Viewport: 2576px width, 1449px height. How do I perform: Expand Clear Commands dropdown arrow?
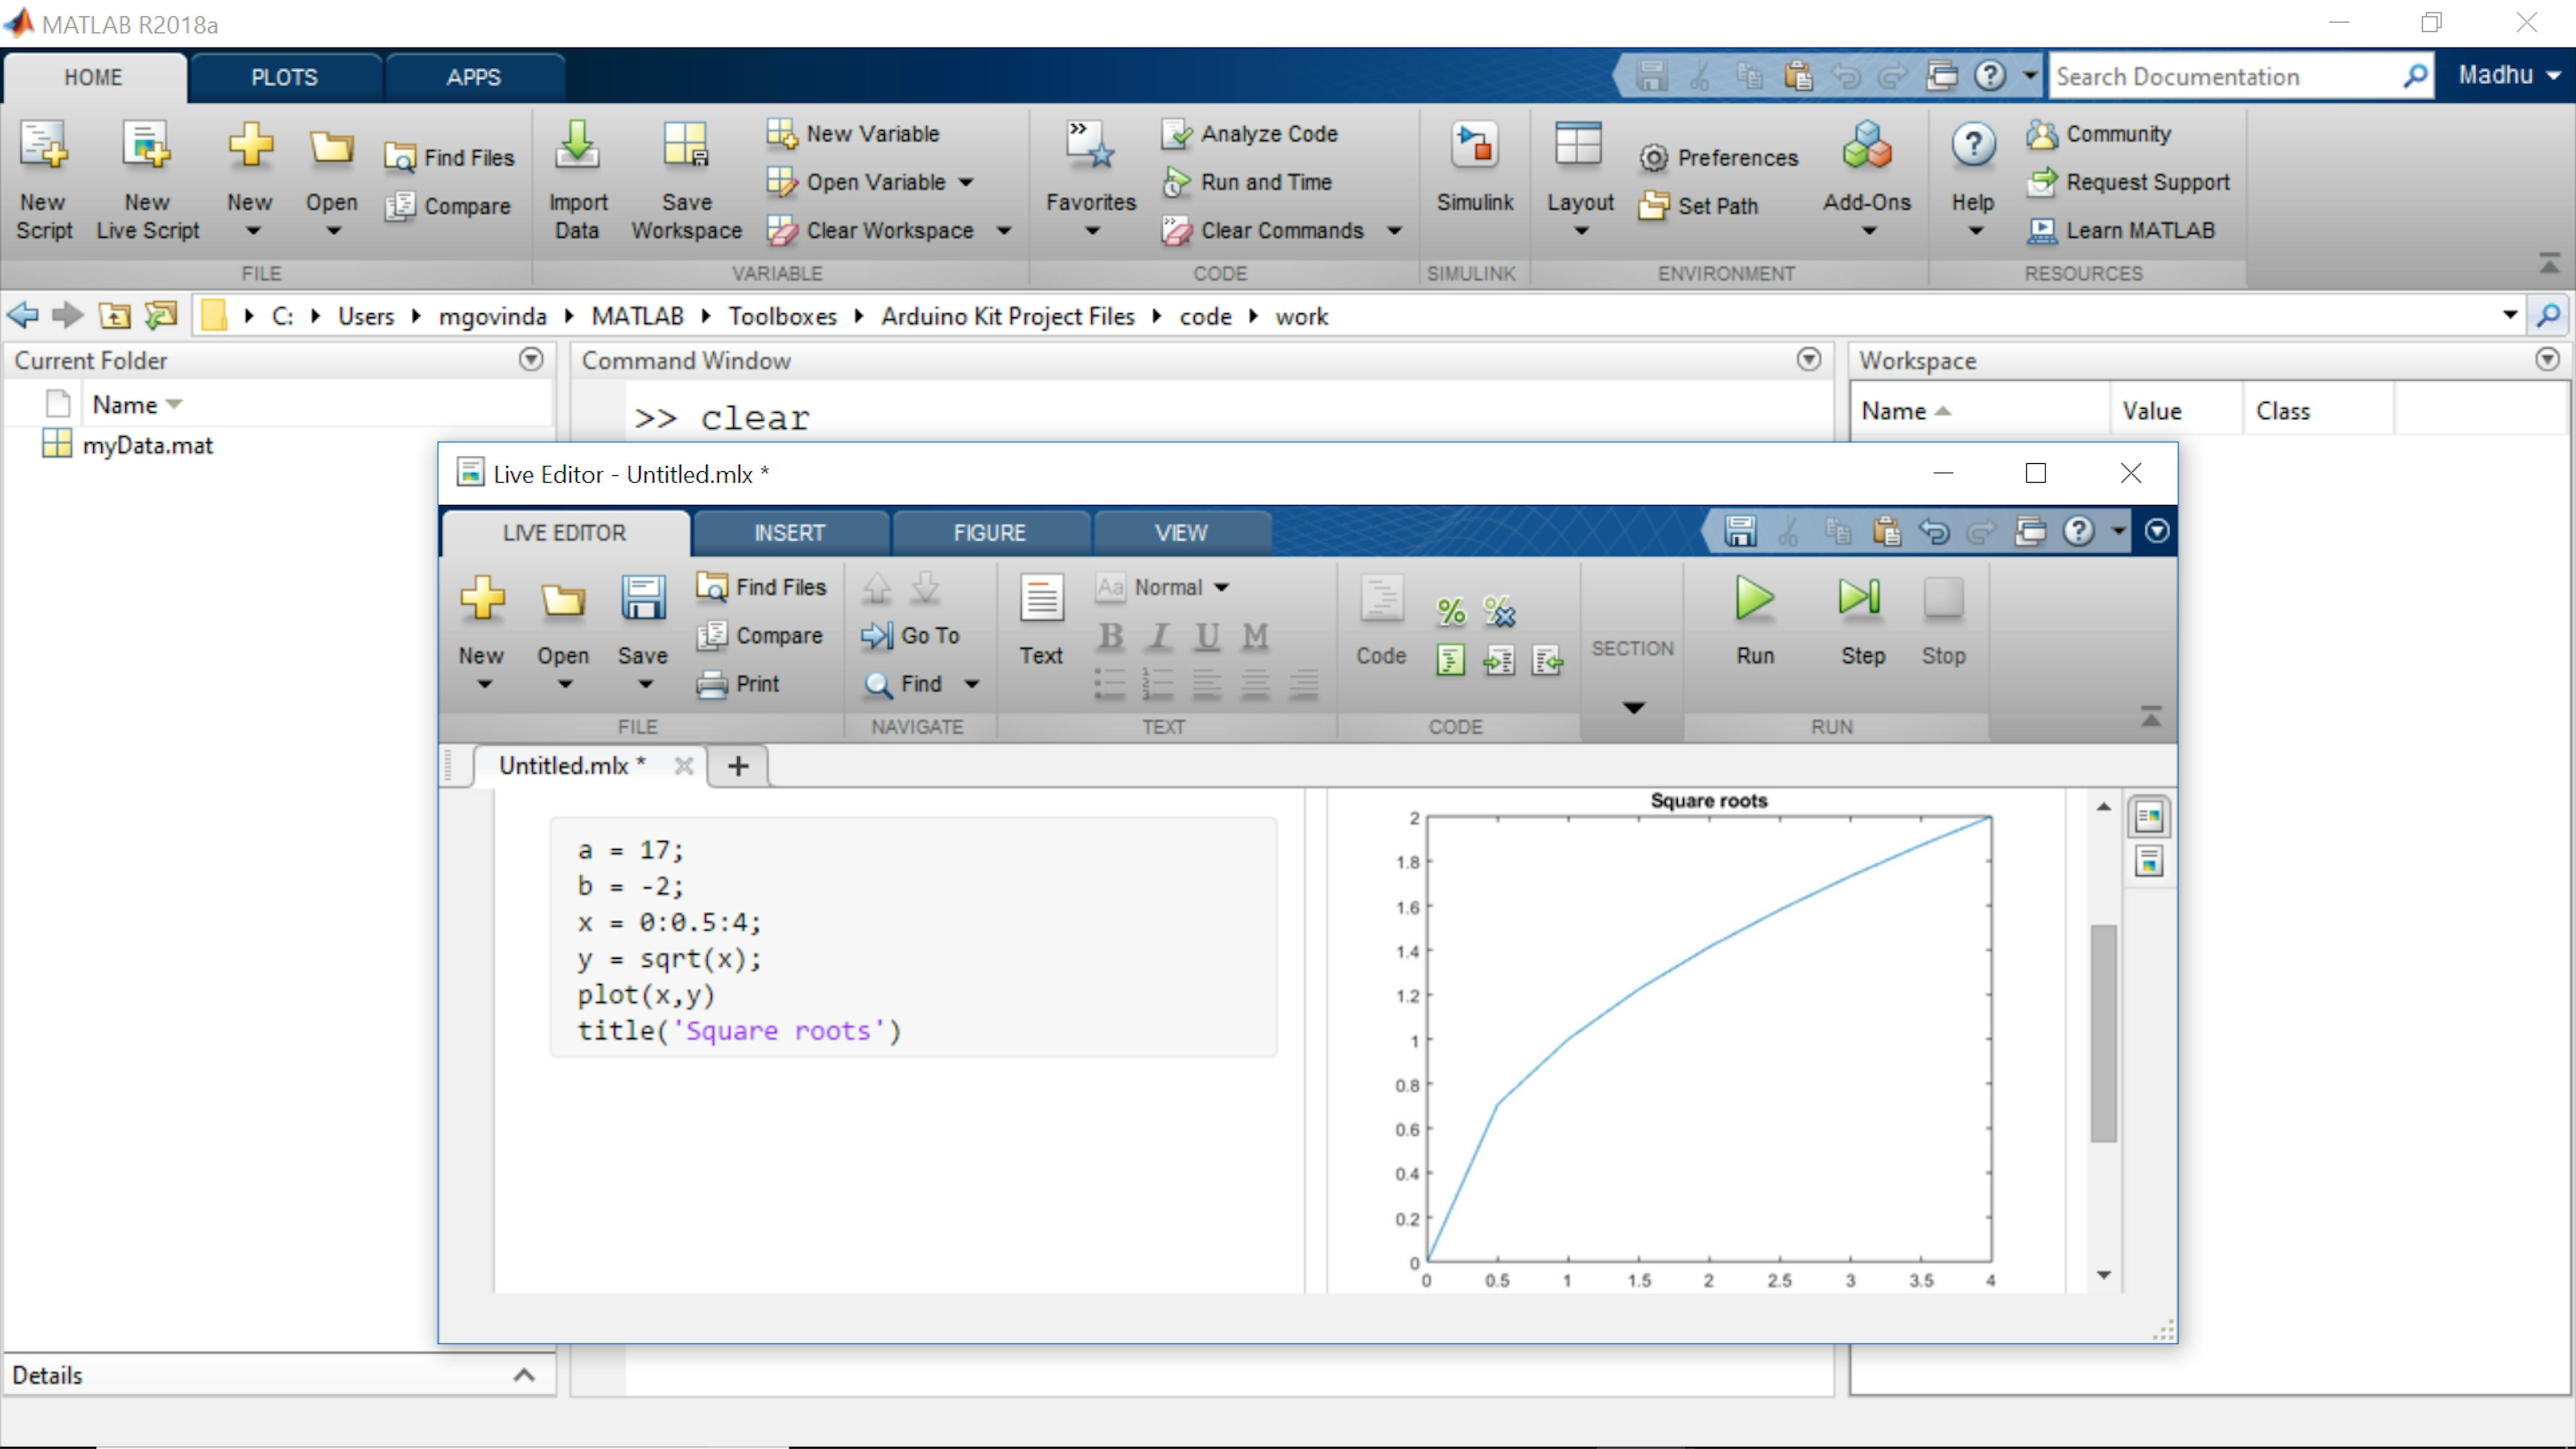click(x=1394, y=231)
